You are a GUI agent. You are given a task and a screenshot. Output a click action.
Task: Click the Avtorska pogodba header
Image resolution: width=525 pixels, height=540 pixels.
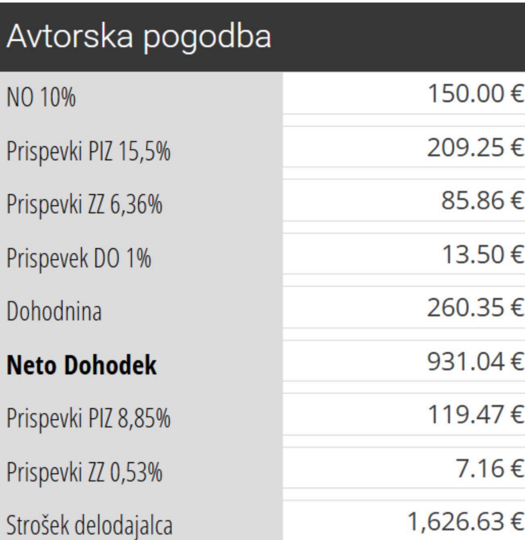coord(139,36)
